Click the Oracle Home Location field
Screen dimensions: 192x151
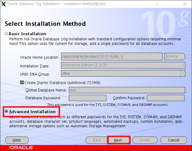(112, 57)
